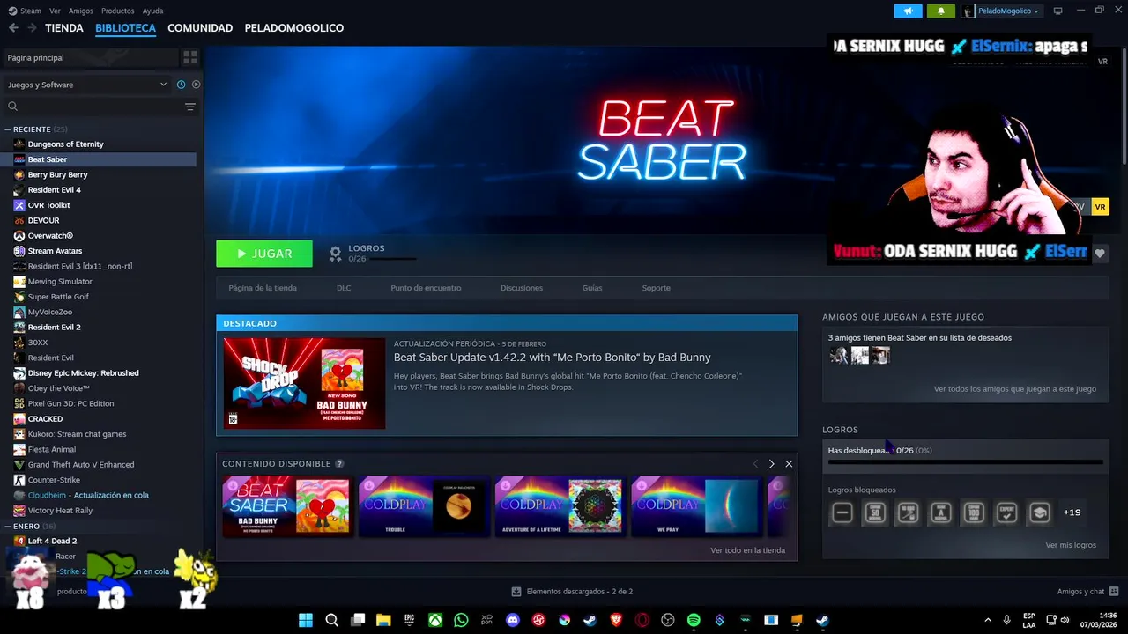Open advanced filters icon in library search
The width and height of the screenshot is (1128, 634).
189,107
